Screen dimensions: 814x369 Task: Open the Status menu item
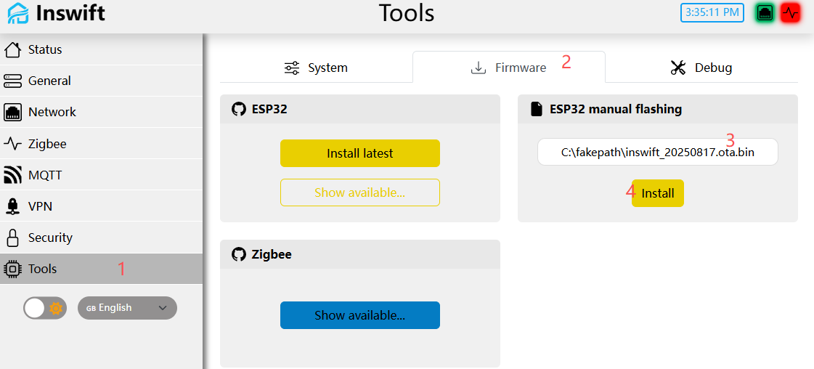point(101,50)
